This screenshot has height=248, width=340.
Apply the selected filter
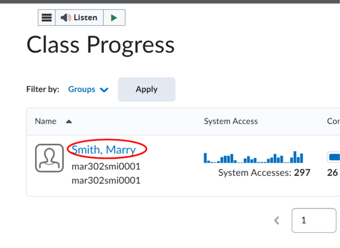pyautogui.click(x=147, y=89)
